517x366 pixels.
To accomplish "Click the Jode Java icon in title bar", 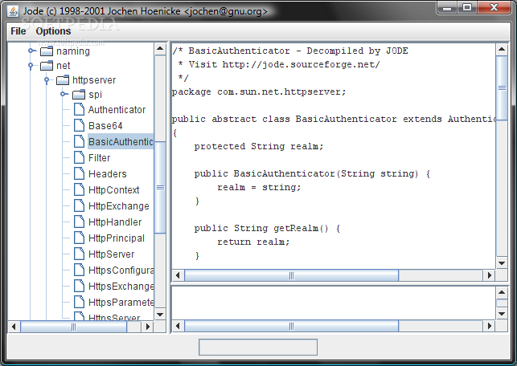I will 13,11.
